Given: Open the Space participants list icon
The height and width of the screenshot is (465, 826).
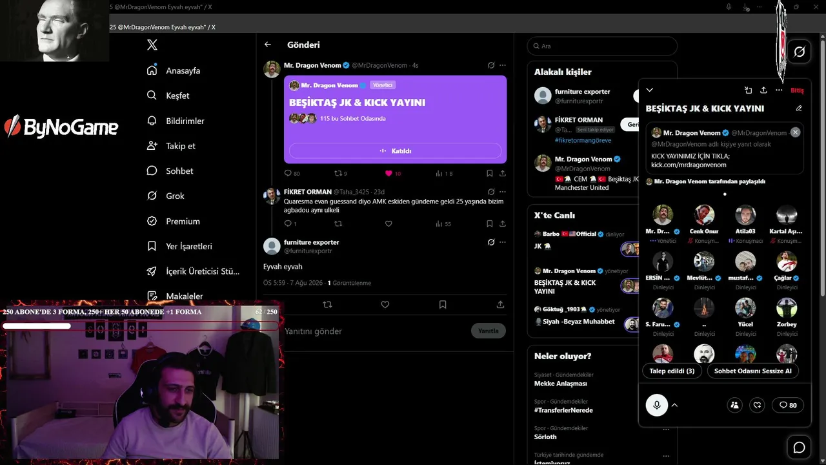Looking at the screenshot, I should point(734,405).
